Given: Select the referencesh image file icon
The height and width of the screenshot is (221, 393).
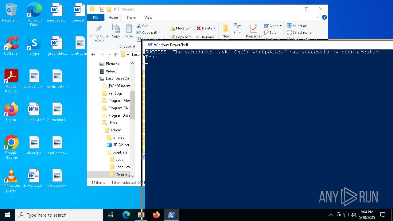Looking at the screenshot, I should point(57,178).
